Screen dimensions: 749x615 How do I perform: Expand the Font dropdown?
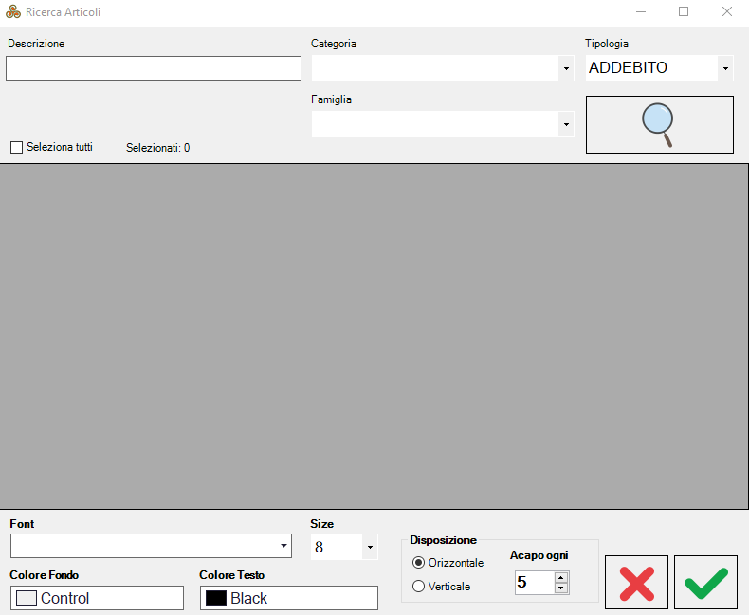pyautogui.click(x=283, y=546)
